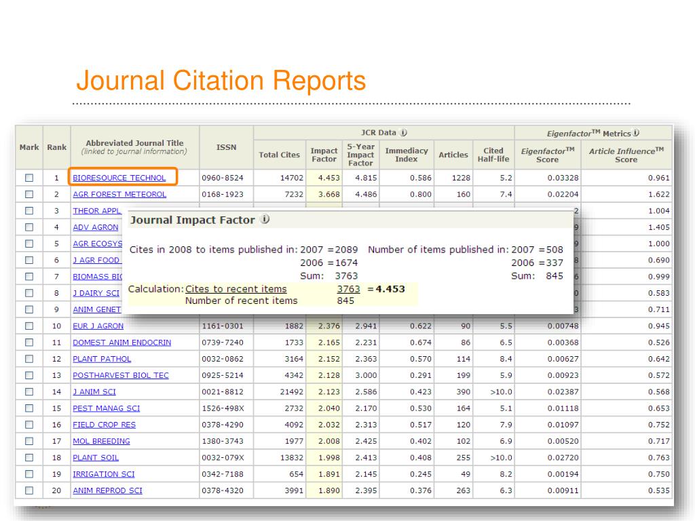
Task: Tick the ANIM REPROD SCI checkbox
Action: point(29,490)
